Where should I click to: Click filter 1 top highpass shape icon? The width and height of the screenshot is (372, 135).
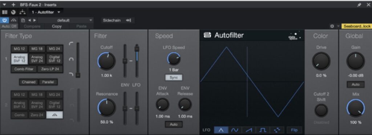[x=71, y=43]
